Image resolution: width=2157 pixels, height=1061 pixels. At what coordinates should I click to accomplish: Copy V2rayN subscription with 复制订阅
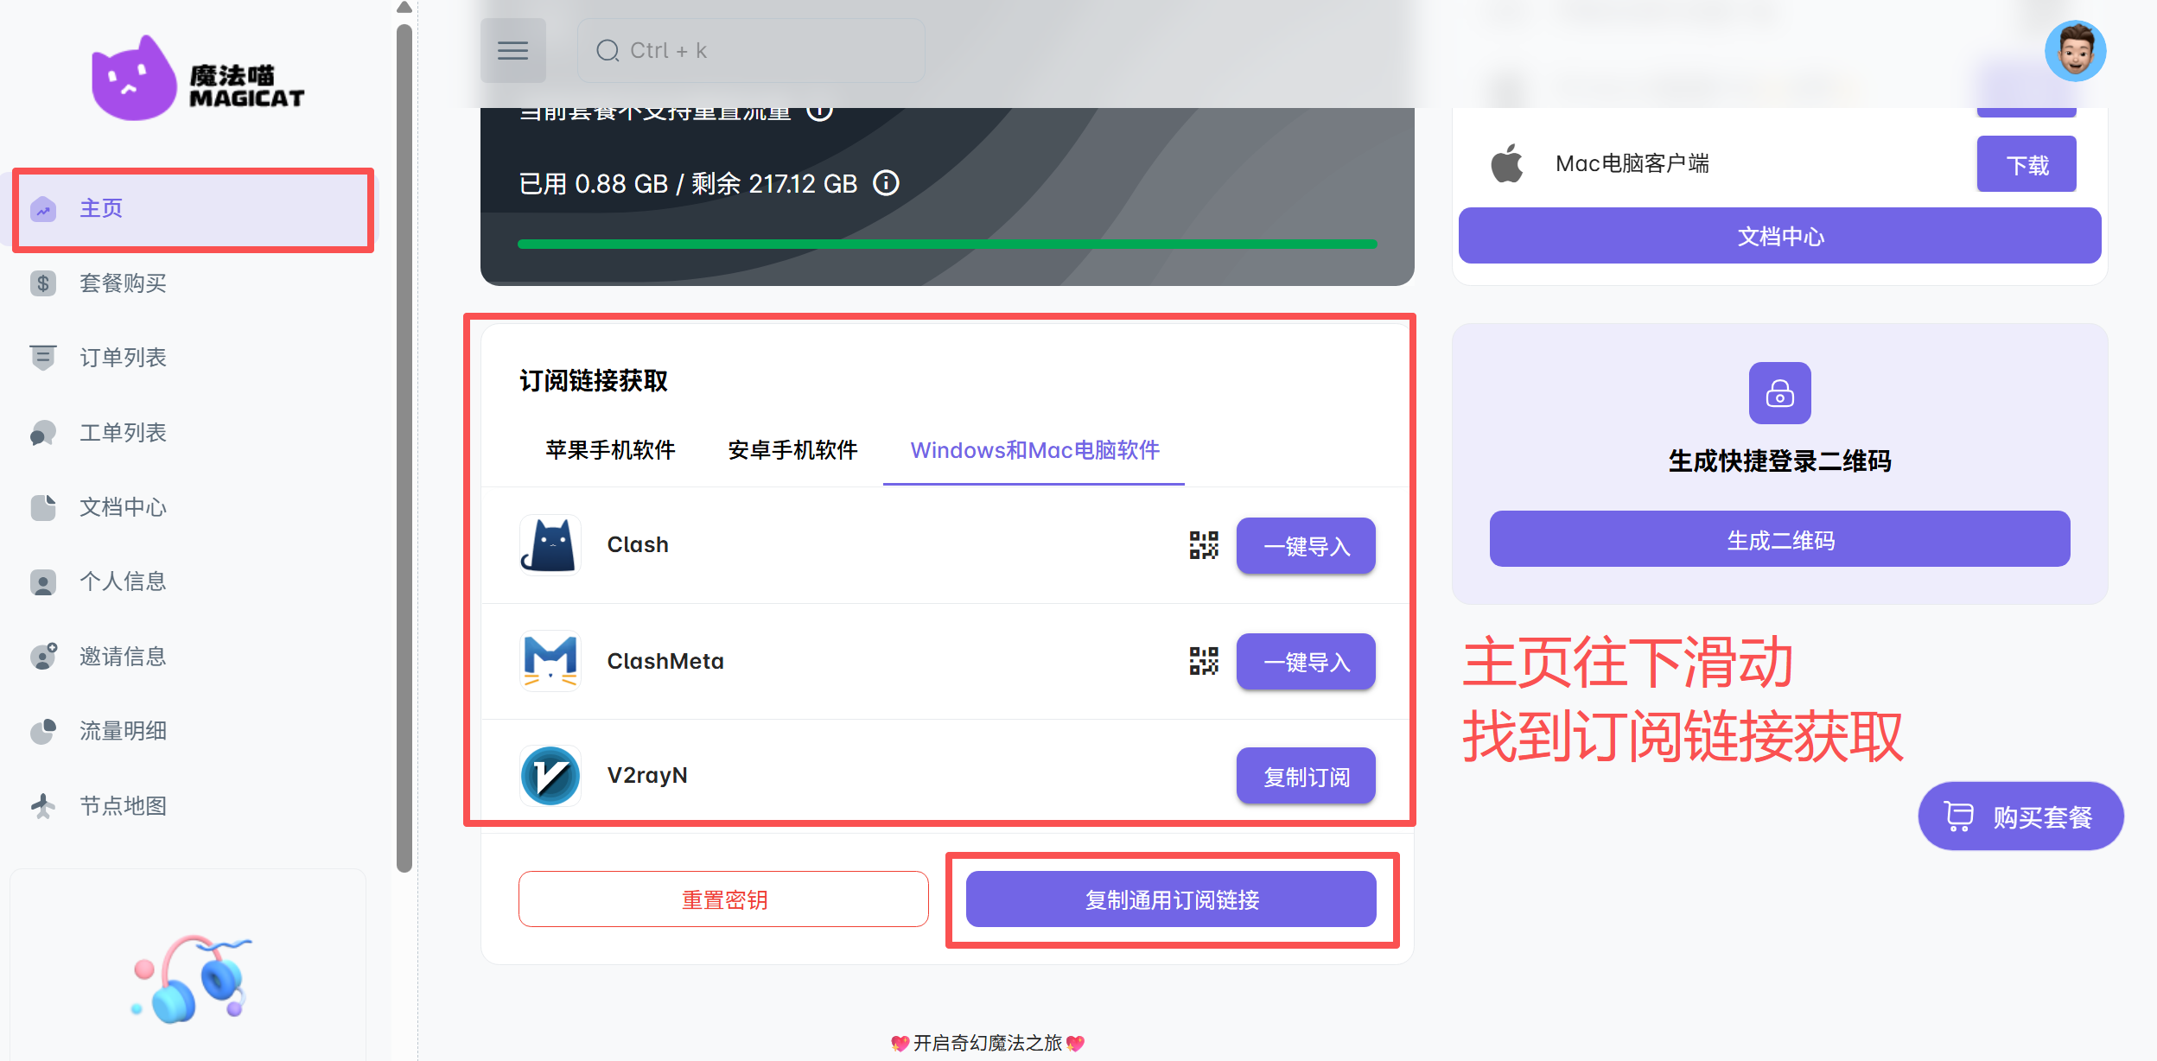pyautogui.click(x=1305, y=776)
